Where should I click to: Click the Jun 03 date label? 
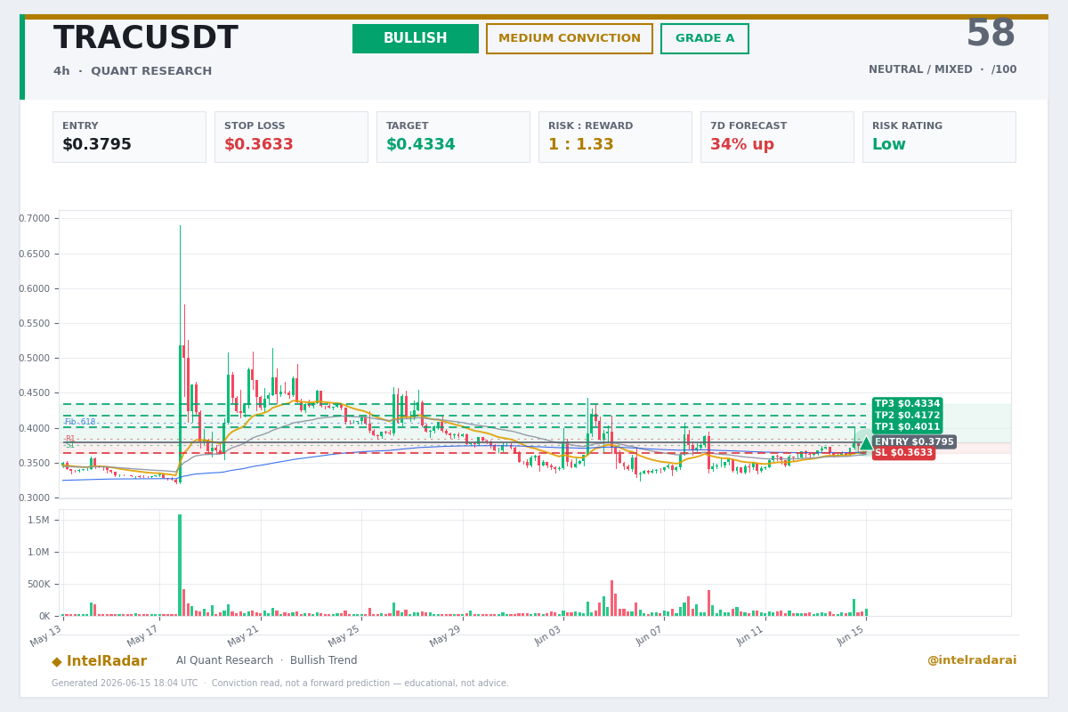(x=548, y=635)
